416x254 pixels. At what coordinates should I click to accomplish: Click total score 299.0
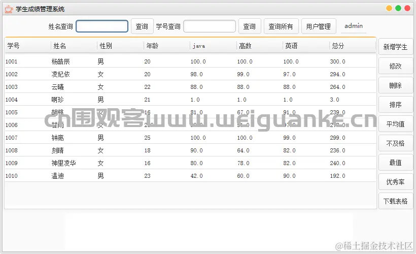click(x=337, y=138)
